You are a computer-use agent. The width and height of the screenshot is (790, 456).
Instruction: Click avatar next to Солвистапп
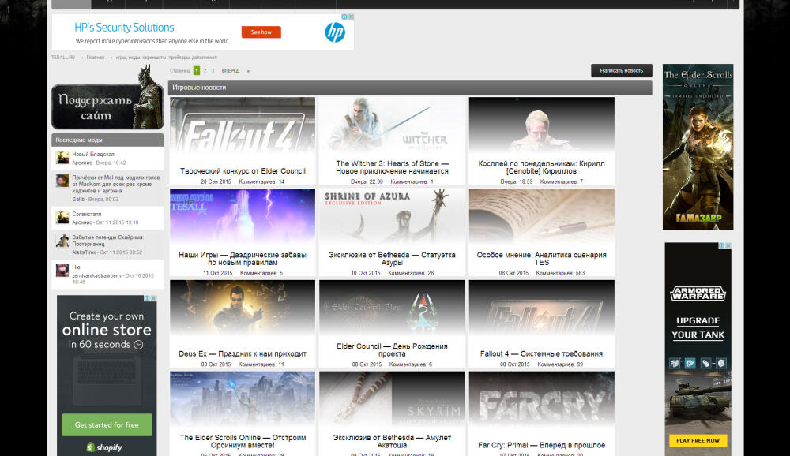coord(62,218)
